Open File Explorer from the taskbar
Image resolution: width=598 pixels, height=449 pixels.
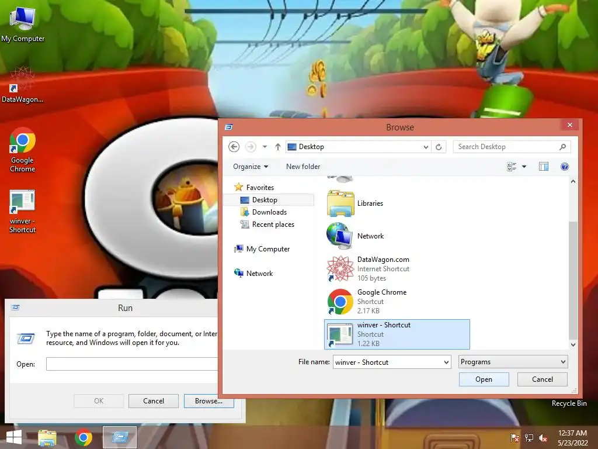point(47,437)
